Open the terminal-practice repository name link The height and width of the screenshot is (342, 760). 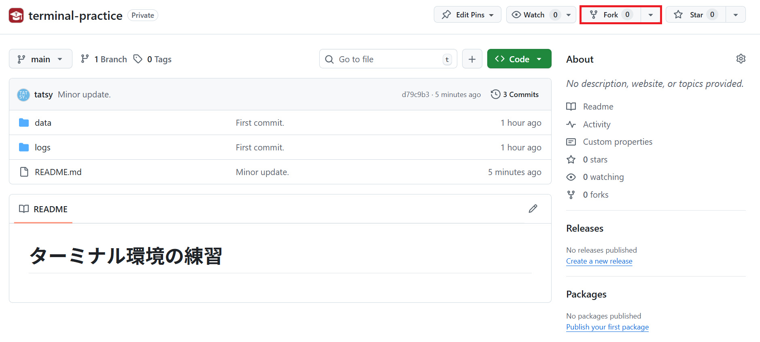pos(75,15)
